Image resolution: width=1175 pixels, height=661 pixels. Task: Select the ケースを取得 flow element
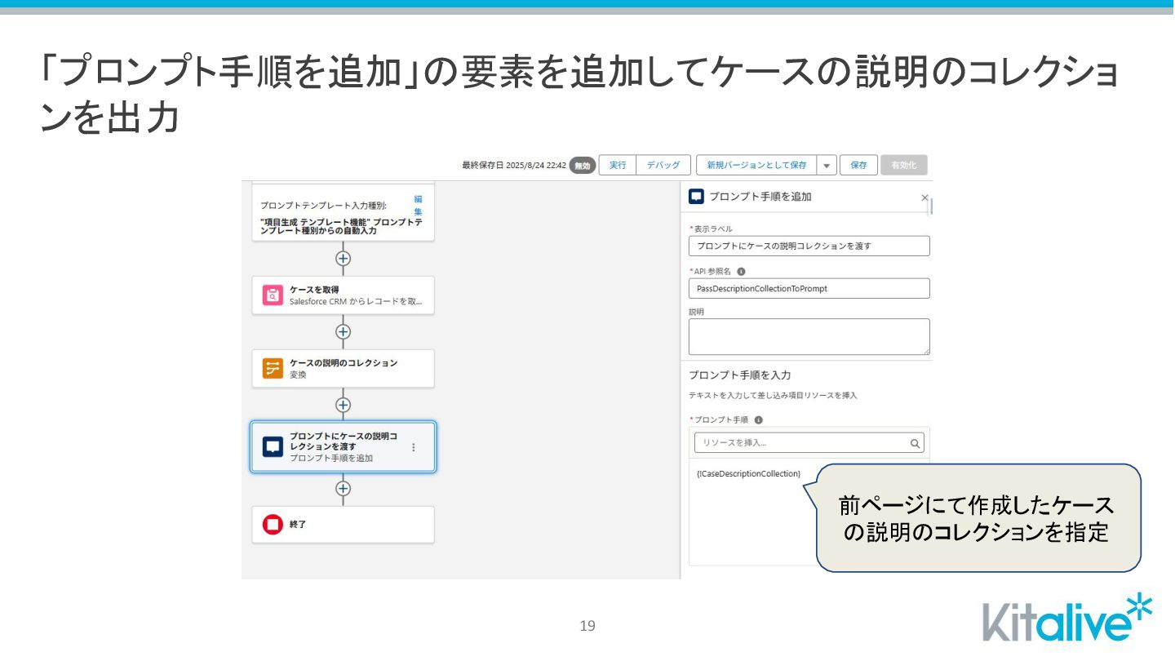[x=343, y=295]
